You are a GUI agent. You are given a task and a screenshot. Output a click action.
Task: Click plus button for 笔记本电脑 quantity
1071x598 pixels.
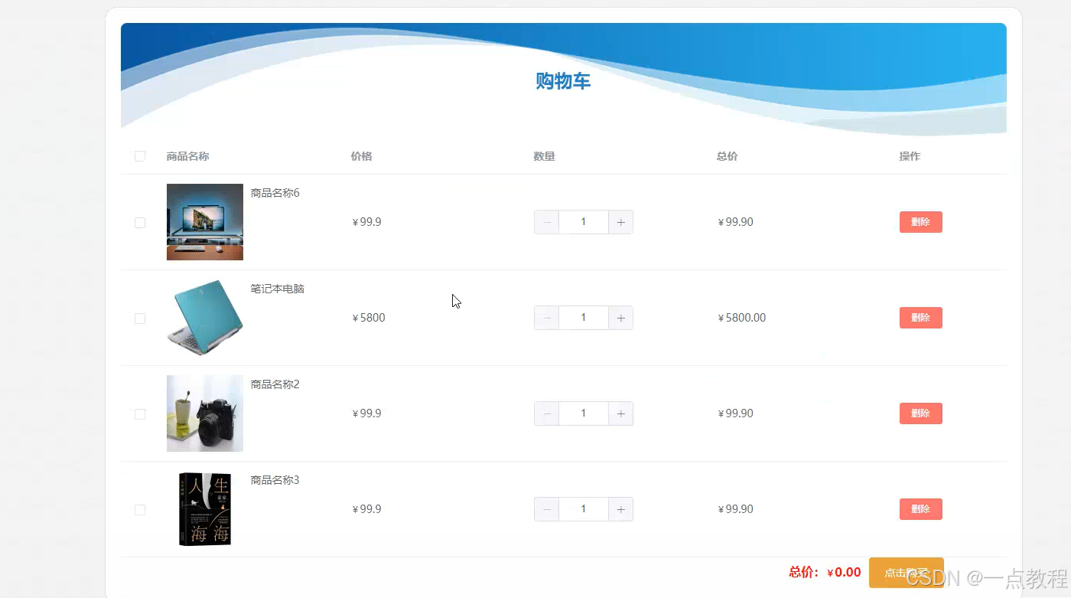(620, 318)
